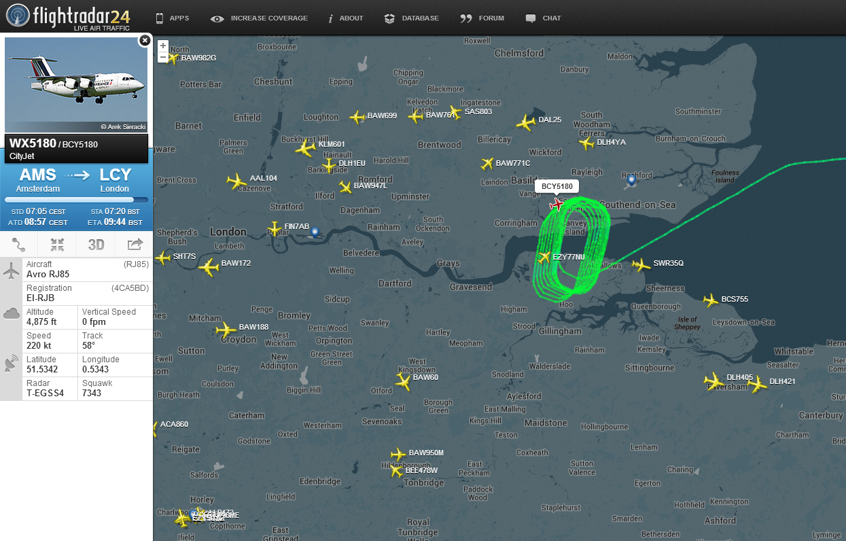Click the track value 58°

point(88,345)
